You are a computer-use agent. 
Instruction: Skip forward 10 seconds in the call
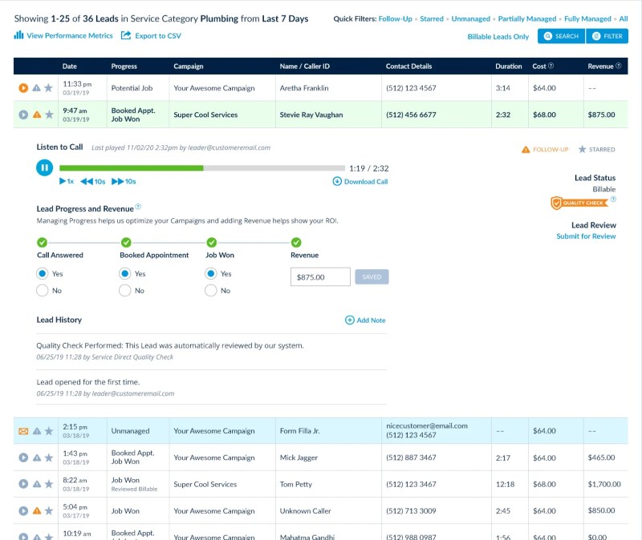pos(124,182)
